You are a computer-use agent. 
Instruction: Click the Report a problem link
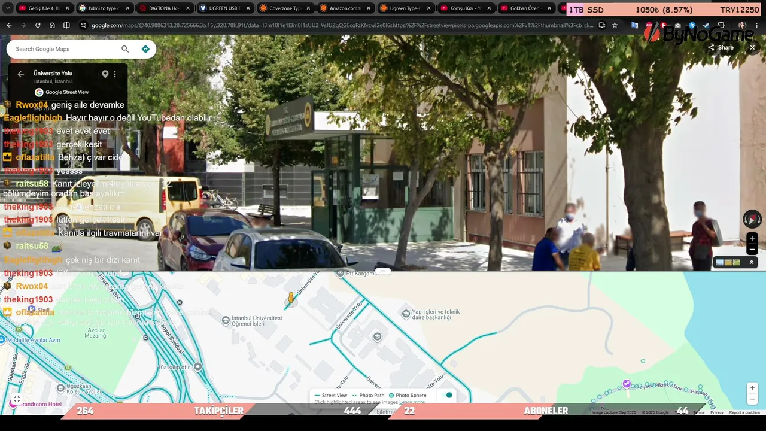click(x=744, y=412)
